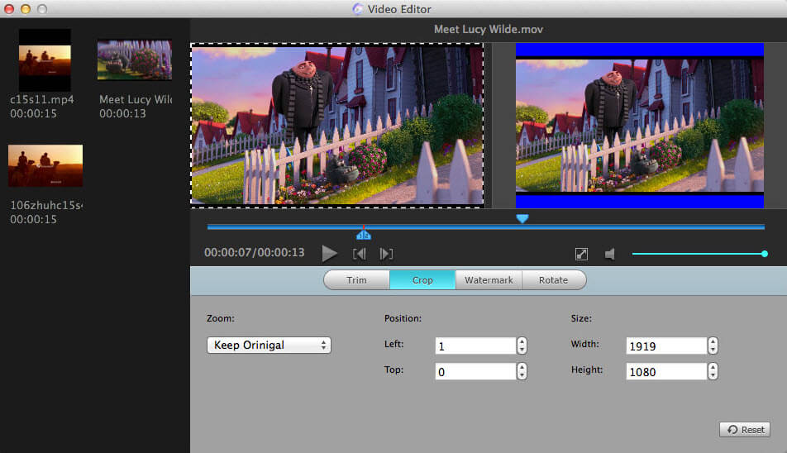The height and width of the screenshot is (453, 787).
Task: Click the Top position stepper arrows
Action: coord(522,371)
